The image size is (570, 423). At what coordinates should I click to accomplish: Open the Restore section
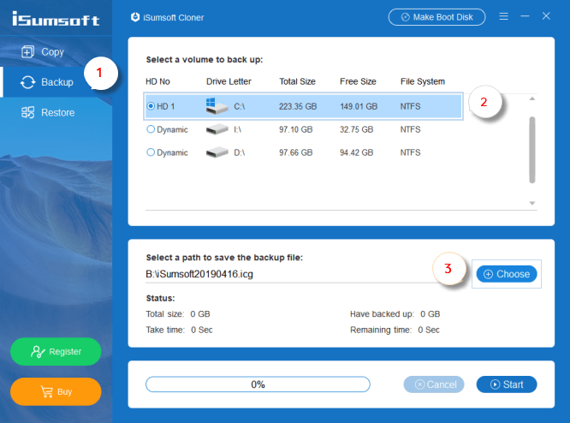(56, 113)
